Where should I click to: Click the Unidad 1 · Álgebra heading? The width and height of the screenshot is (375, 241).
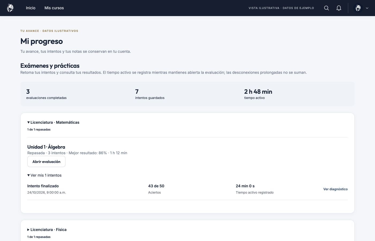46,147
